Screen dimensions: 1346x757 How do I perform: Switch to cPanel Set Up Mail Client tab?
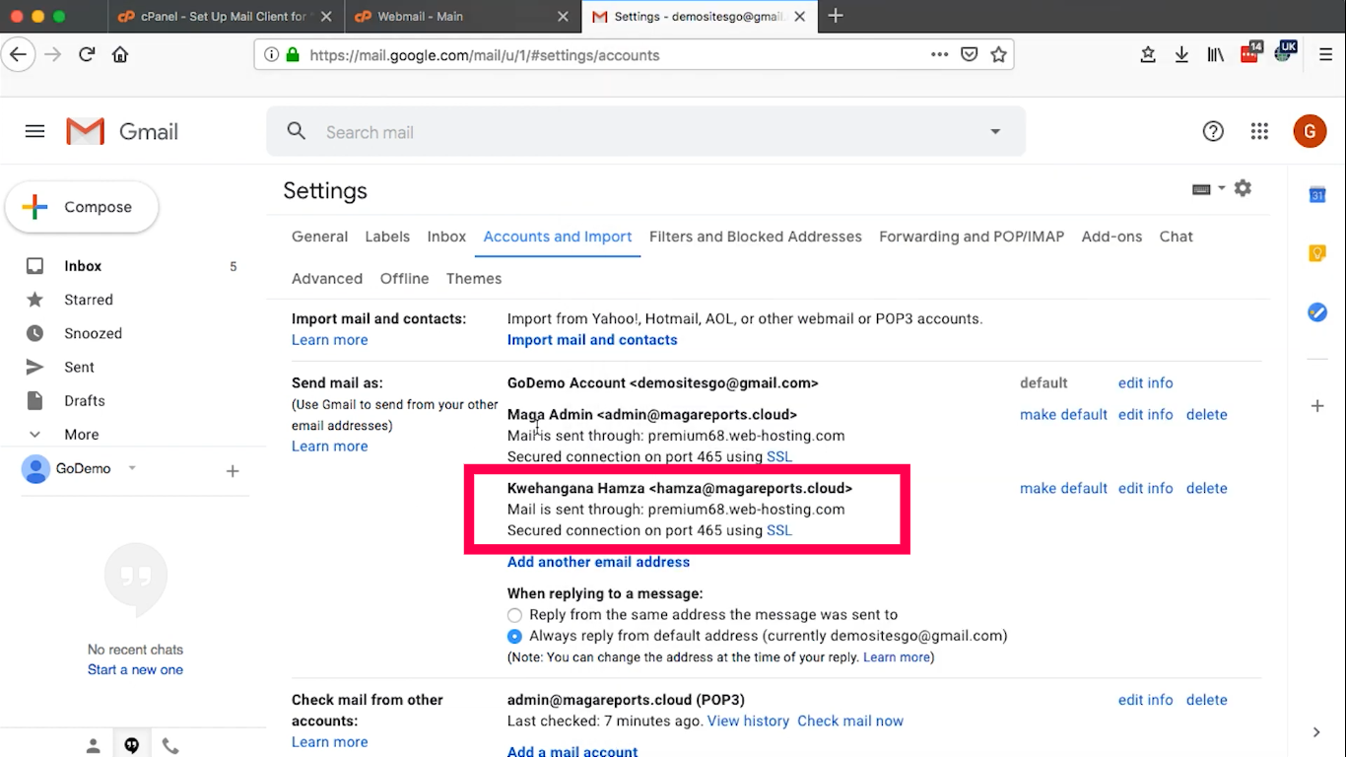tap(227, 17)
